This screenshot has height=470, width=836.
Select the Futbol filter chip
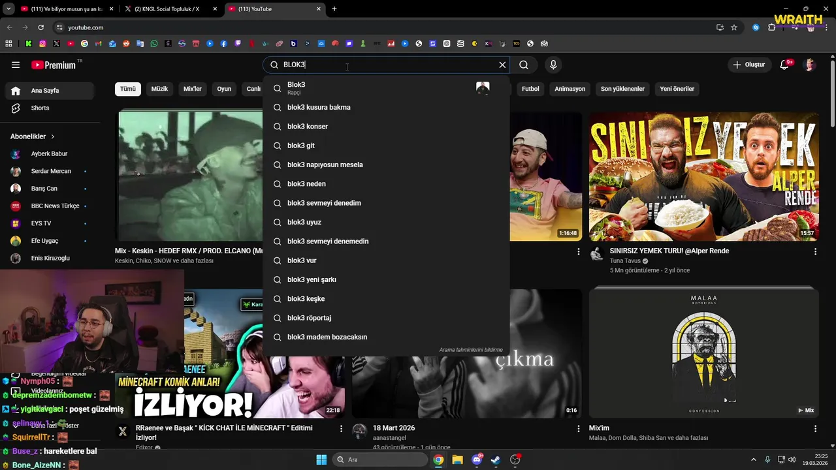click(x=530, y=89)
